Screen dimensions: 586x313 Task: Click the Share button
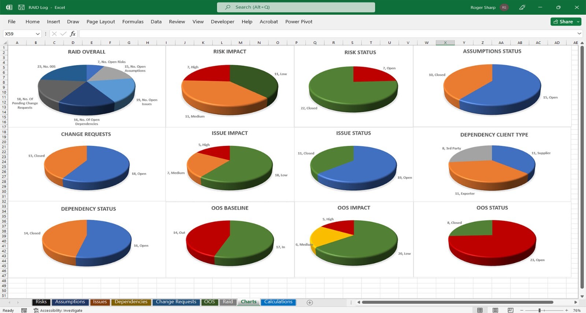pos(563,22)
